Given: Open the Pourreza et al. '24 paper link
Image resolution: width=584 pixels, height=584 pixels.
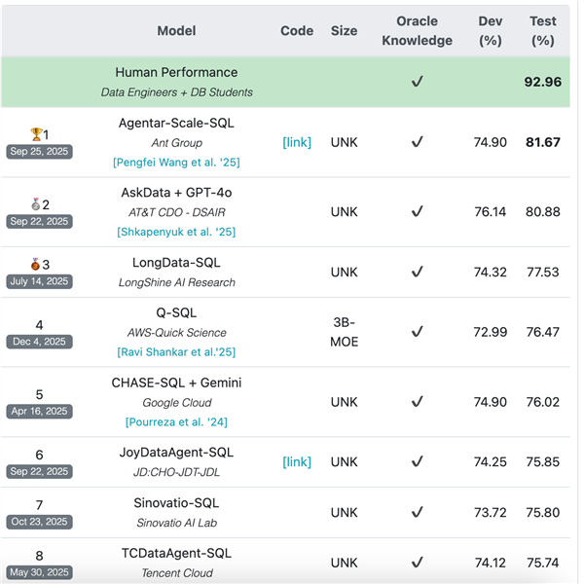Looking at the screenshot, I should coord(176,421).
